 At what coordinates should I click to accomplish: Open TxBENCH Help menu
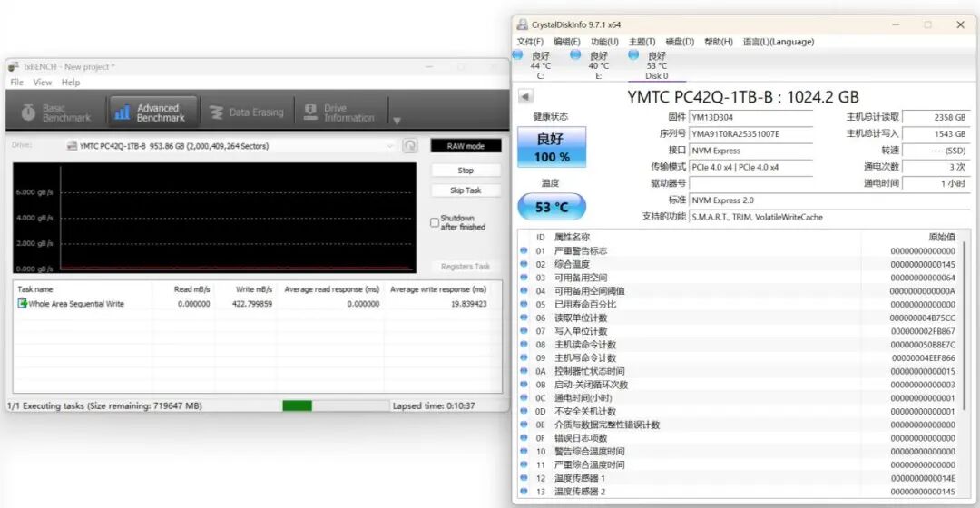pyautogui.click(x=71, y=82)
